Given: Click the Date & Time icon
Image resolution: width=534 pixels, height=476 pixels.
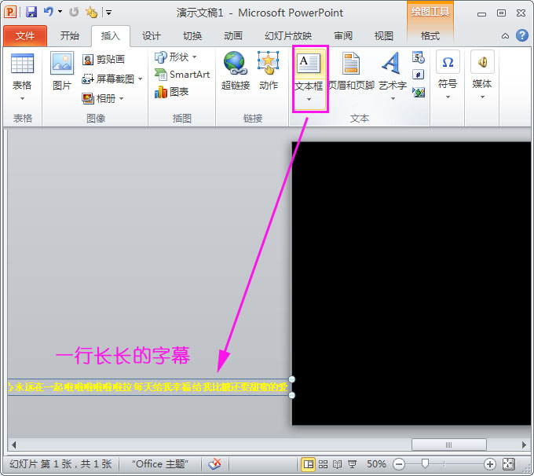Looking at the screenshot, I should [419, 57].
